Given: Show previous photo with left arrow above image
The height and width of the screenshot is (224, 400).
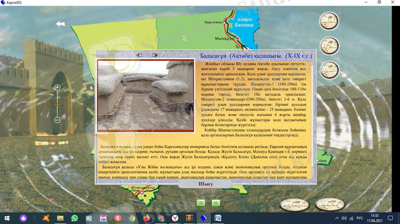Looking at the screenshot, I should tap(139, 55).
